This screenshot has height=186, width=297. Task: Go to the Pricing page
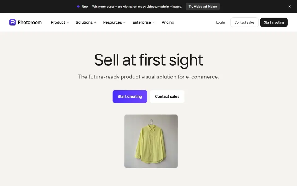click(x=168, y=22)
